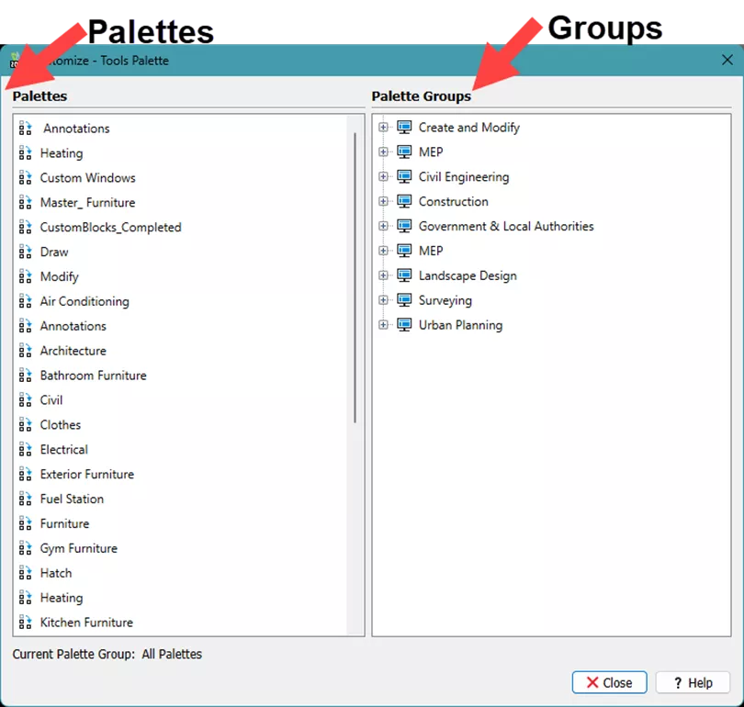744x707 pixels.
Task: Click the monitor icon next to Surveying
Action: [404, 300]
